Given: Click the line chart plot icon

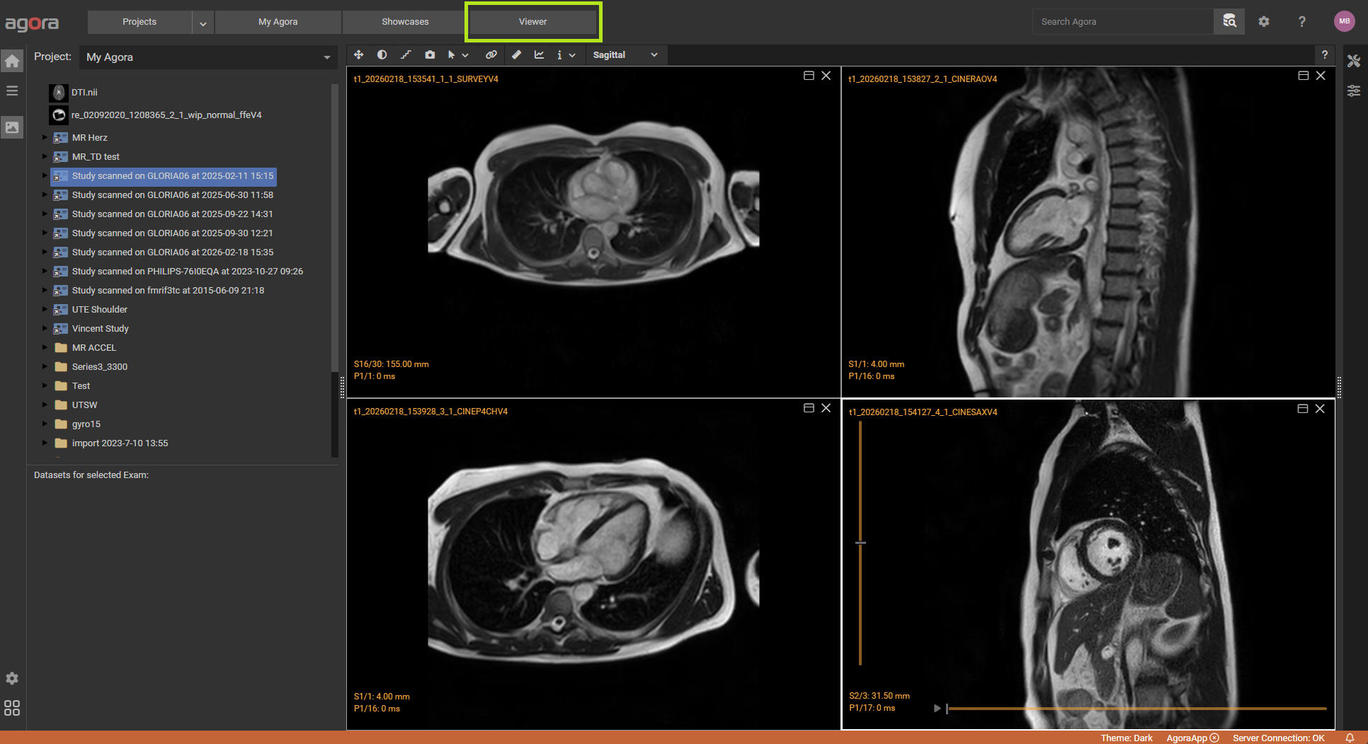Looking at the screenshot, I should [539, 54].
